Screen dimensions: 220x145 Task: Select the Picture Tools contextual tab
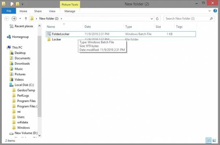point(70,5)
